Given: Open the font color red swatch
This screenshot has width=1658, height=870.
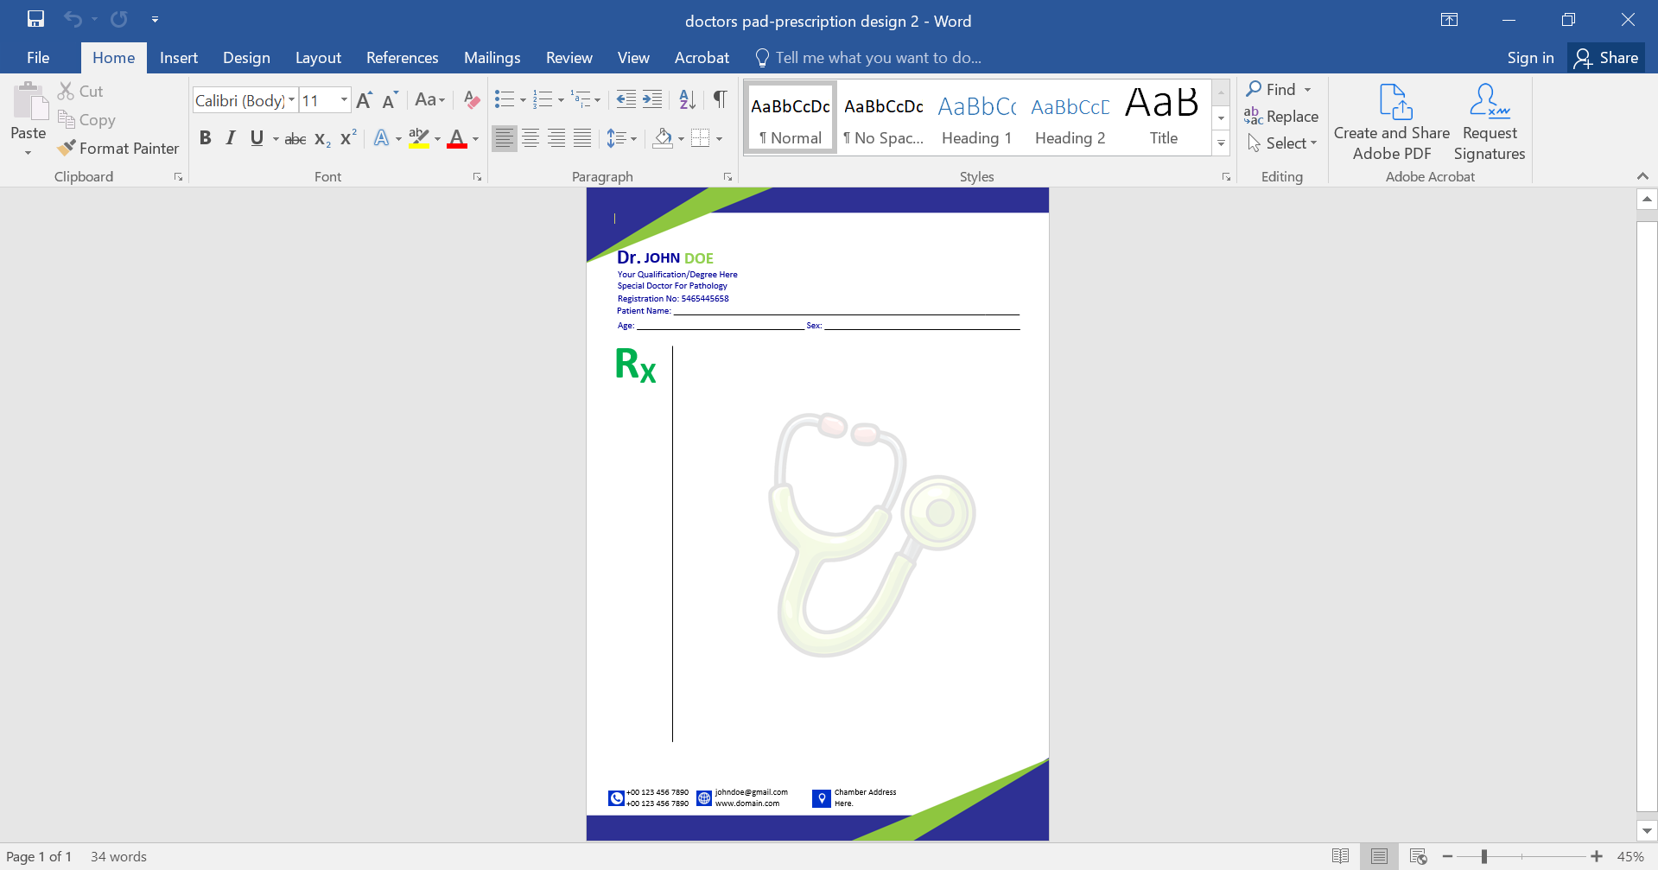Looking at the screenshot, I should pos(457,138).
